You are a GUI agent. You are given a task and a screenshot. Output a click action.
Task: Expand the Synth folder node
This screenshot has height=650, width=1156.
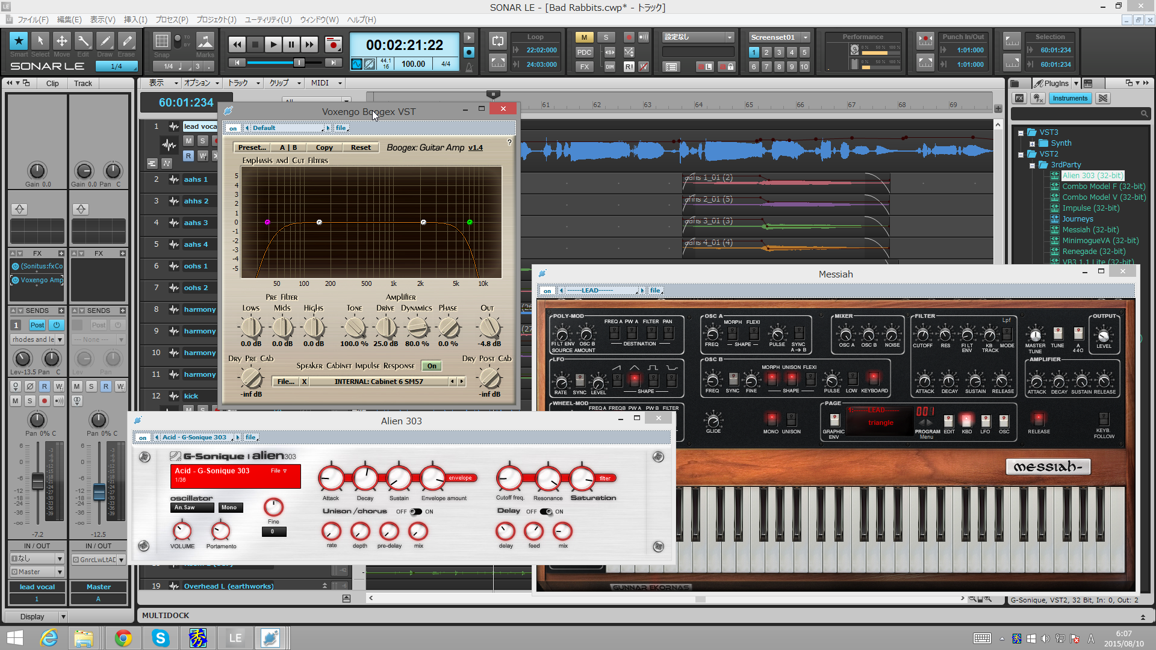pyautogui.click(x=1032, y=143)
